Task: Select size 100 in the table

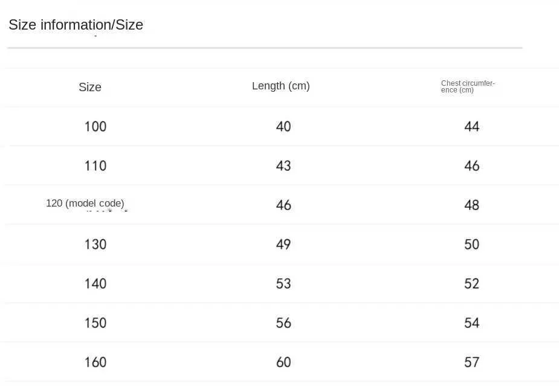Action: coord(95,126)
